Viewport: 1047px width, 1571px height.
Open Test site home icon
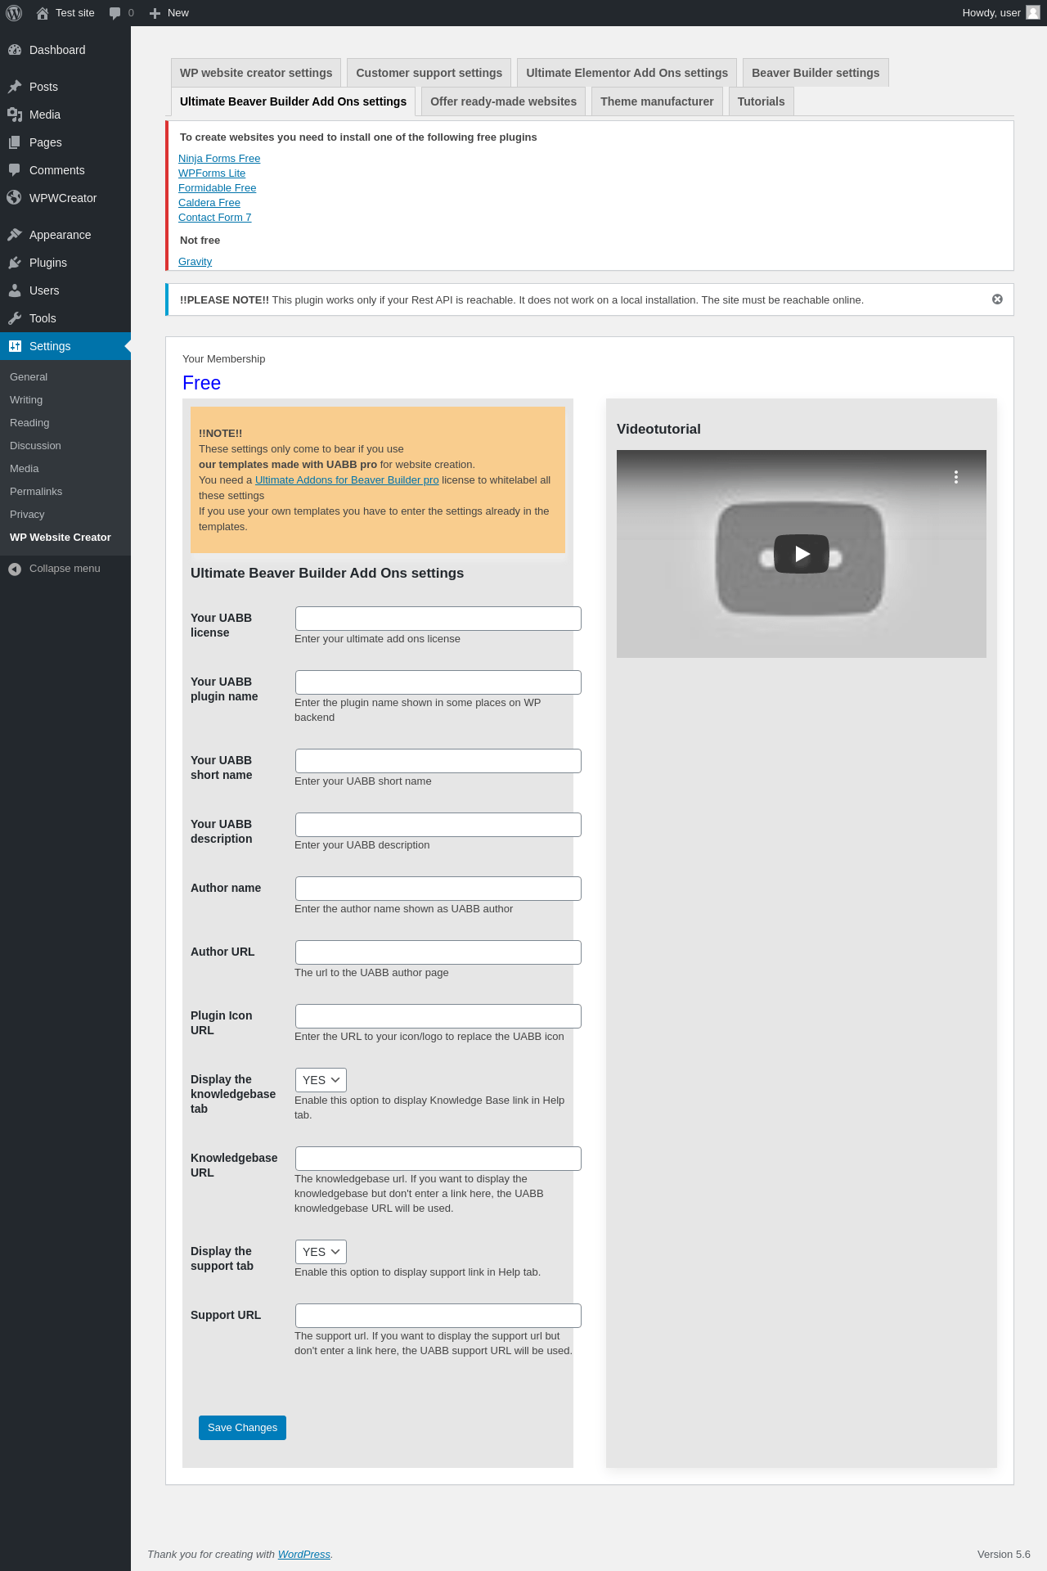pos(43,13)
